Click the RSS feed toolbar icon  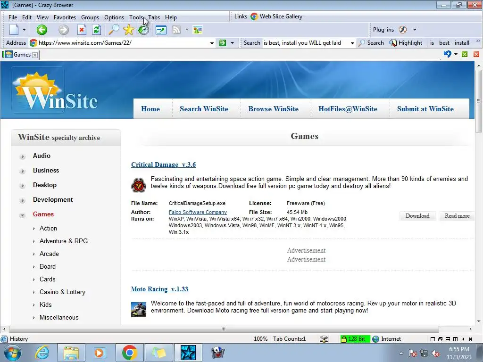176,30
